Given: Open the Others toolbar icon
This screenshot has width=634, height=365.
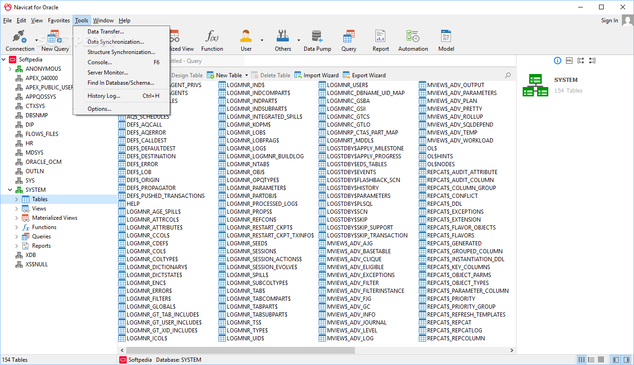Looking at the screenshot, I should pyautogui.click(x=283, y=40).
